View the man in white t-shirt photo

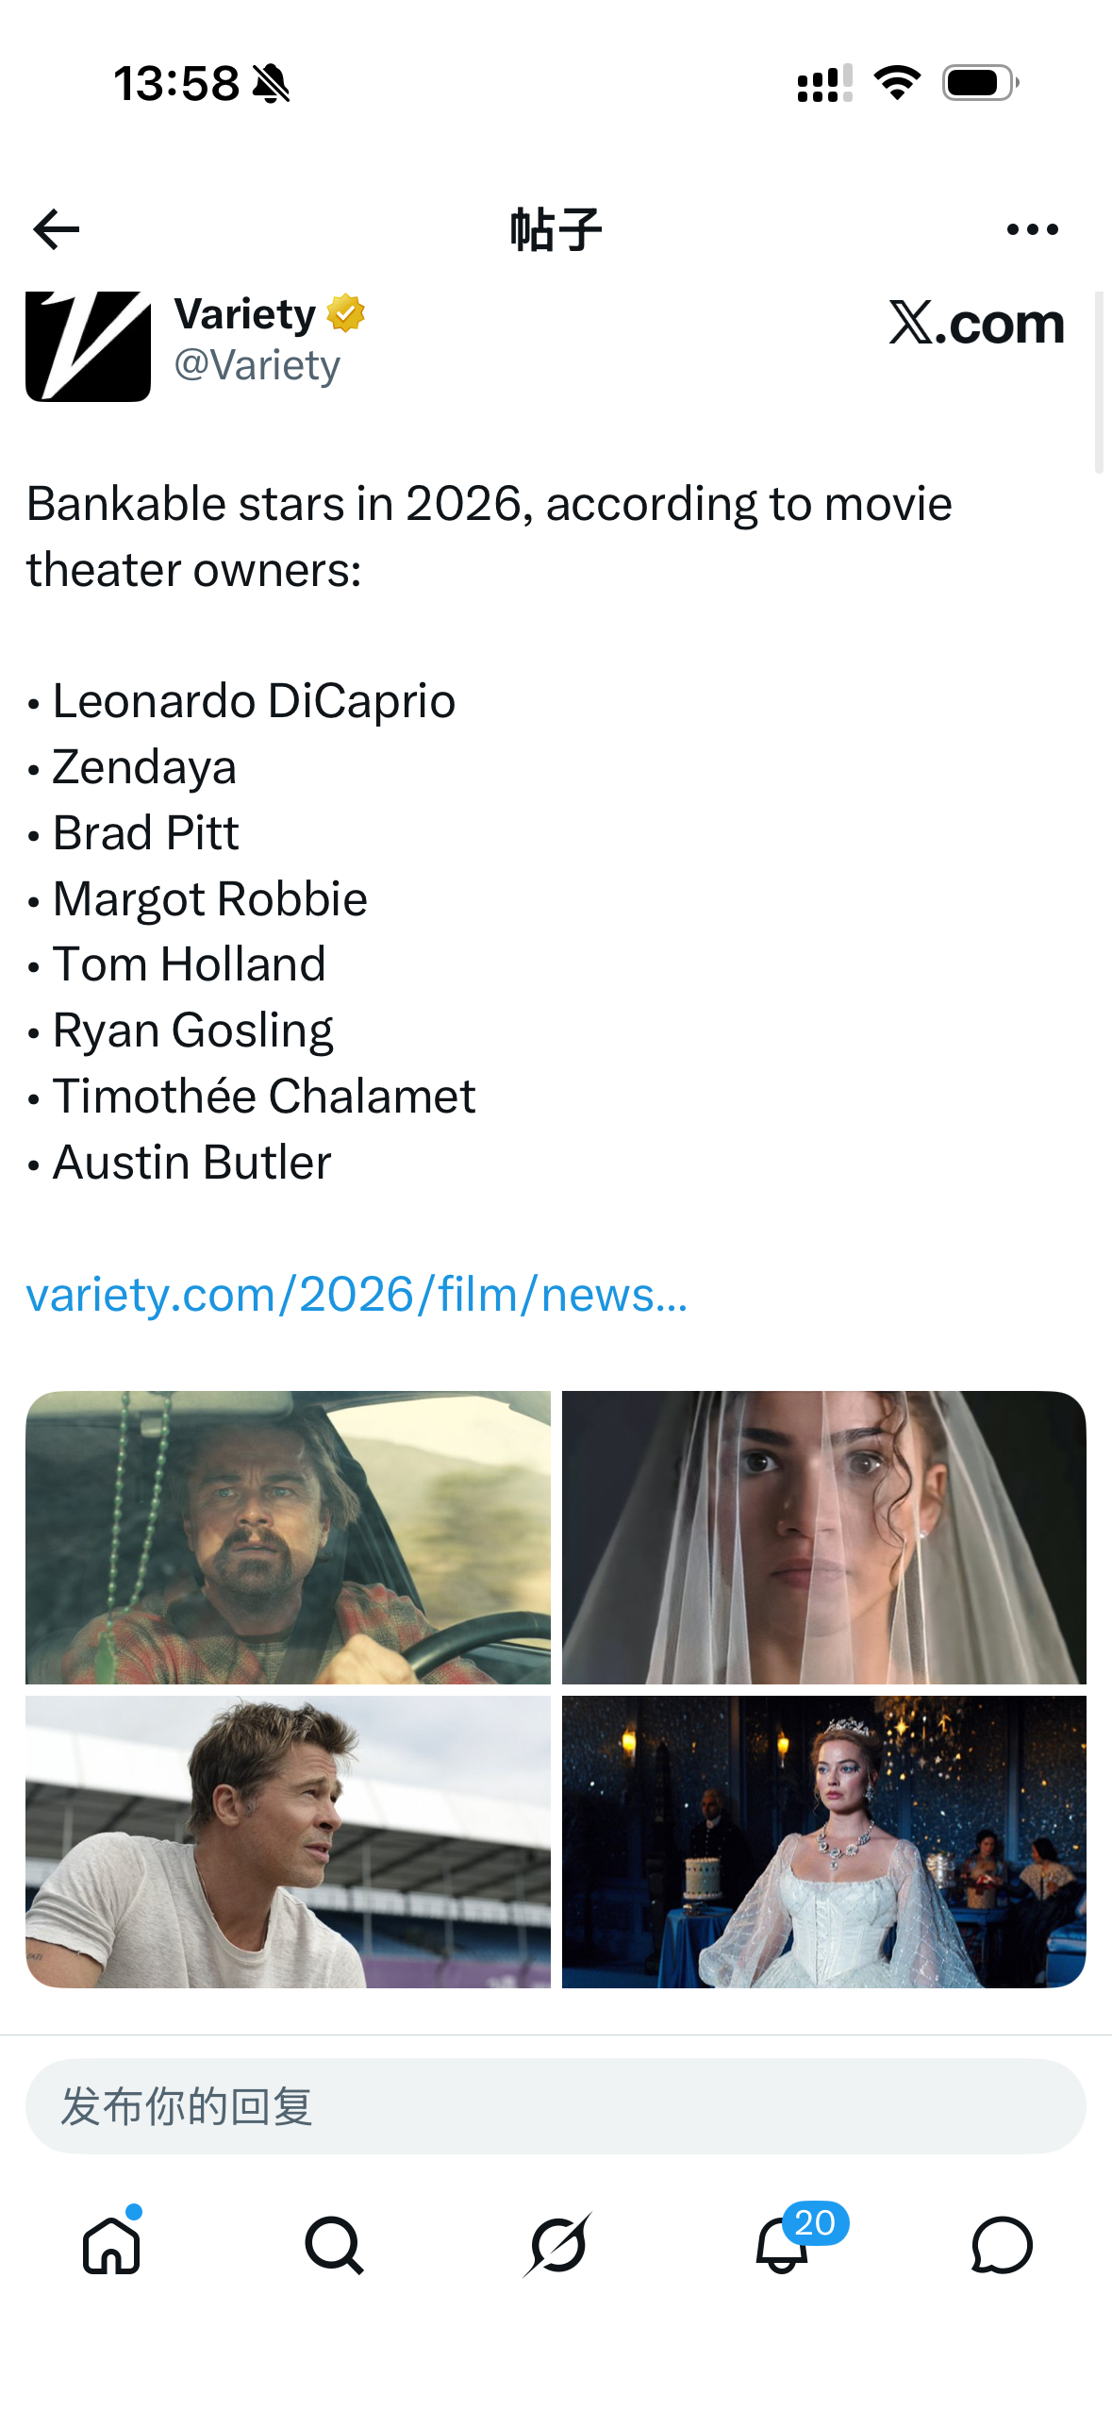point(288,1842)
